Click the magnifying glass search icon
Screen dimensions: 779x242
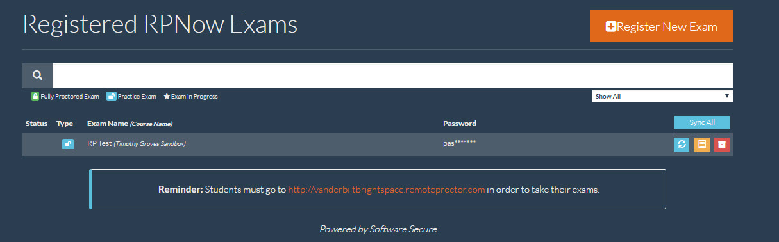coord(37,76)
